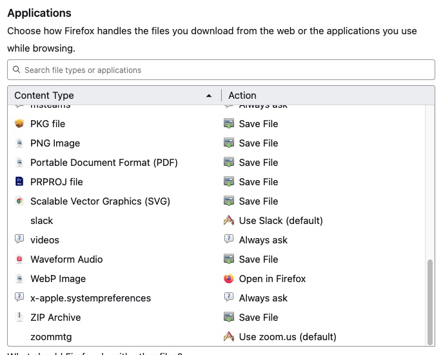443x355 pixels.
Task: Click the applications list vertical scrollbar
Action: click(x=430, y=300)
